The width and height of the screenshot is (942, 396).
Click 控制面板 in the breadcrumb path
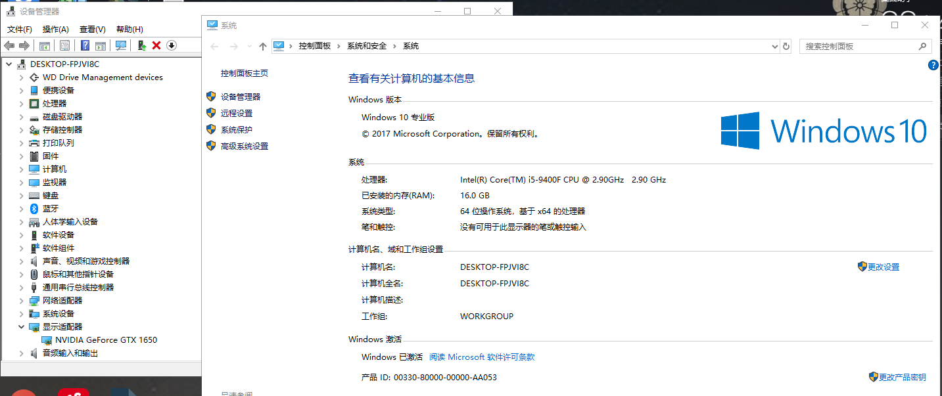tap(315, 46)
